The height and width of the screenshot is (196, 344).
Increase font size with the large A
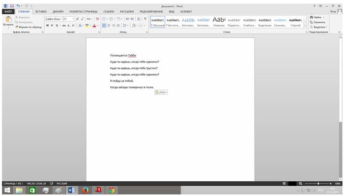coord(78,19)
